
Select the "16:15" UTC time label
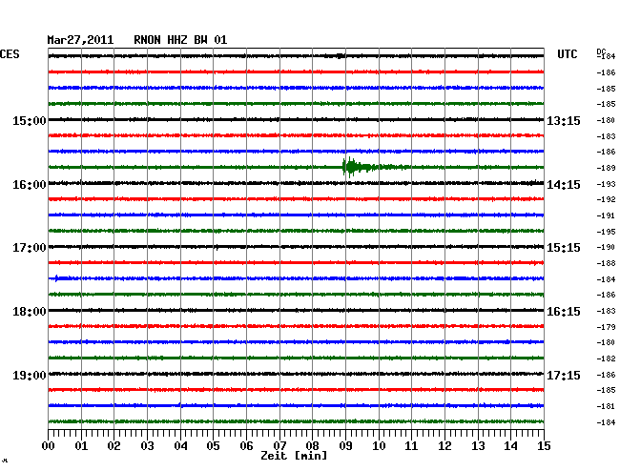[x=564, y=312]
